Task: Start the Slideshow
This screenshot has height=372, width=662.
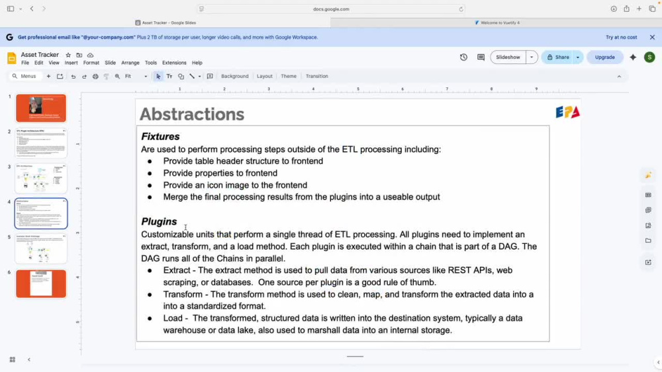Action: coord(508,57)
